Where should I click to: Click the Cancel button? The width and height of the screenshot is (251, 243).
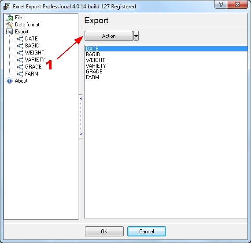147,231
